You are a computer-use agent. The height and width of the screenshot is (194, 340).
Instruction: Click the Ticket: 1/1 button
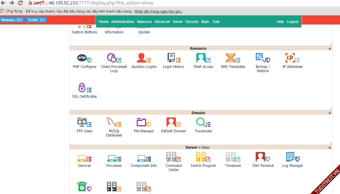pyautogui.click(x=36, y=20)
